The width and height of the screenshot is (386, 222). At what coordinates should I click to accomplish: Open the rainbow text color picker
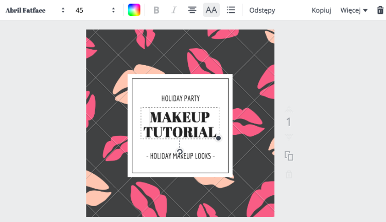[x=134, y=10]
